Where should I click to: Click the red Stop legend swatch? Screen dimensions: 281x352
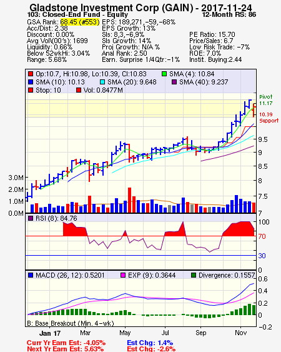31,90
